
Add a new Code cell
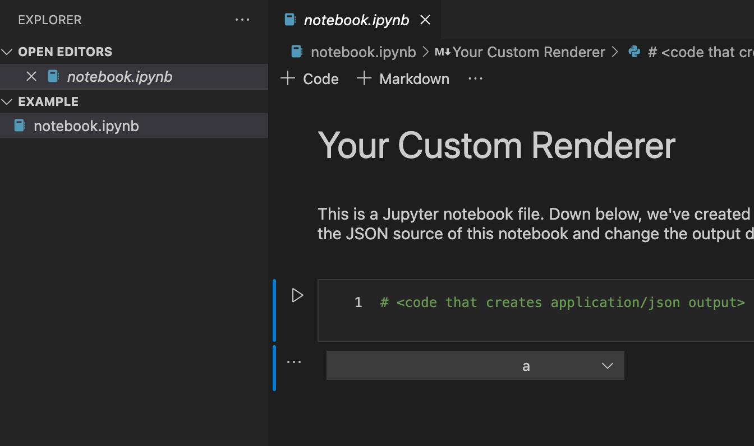(310, 78)
